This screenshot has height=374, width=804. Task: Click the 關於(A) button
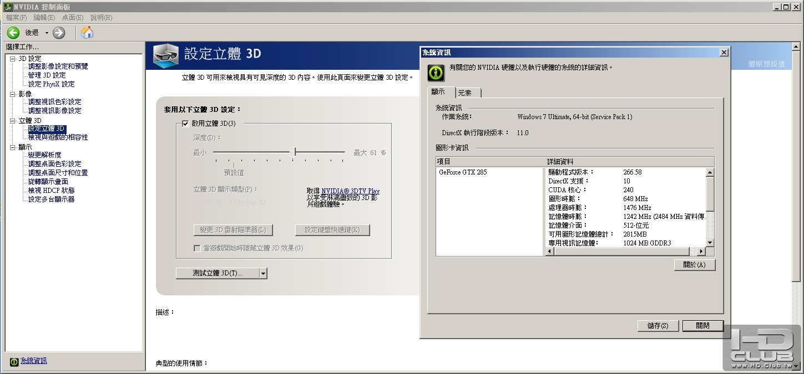tap(695, 265)
